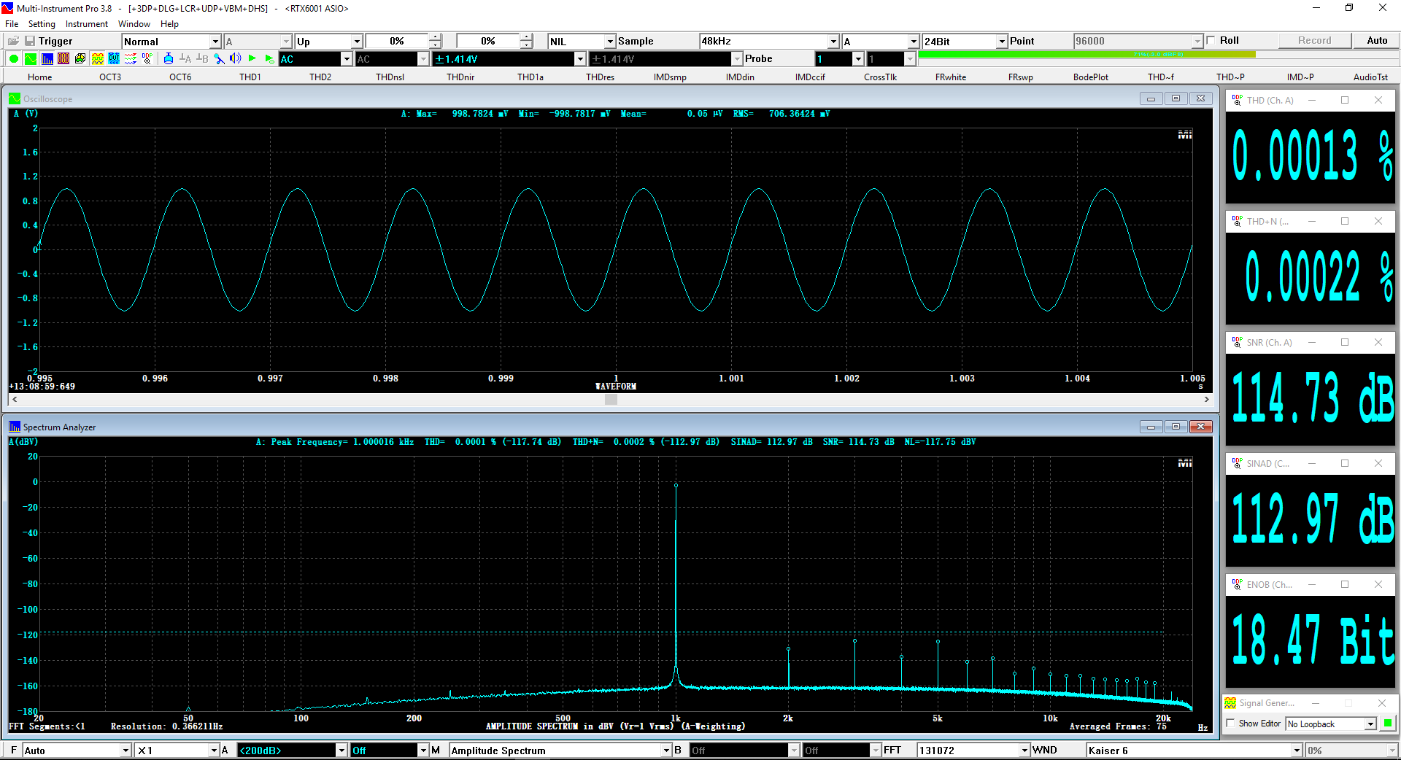Select the OCT3 hot panel tab

pyautogui.click(x=110, y=77)
